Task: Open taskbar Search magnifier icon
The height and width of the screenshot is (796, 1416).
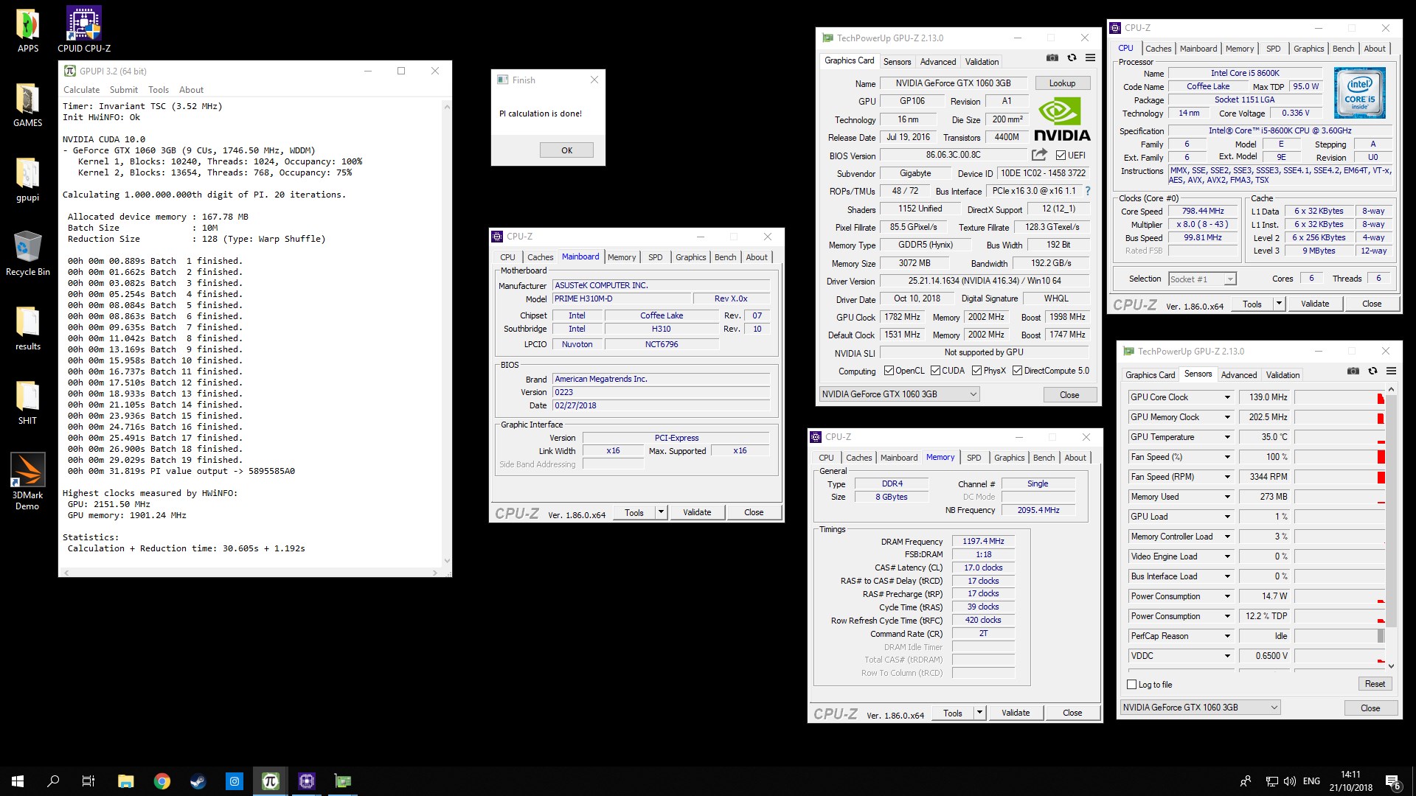Action: [x=53, y=781]
